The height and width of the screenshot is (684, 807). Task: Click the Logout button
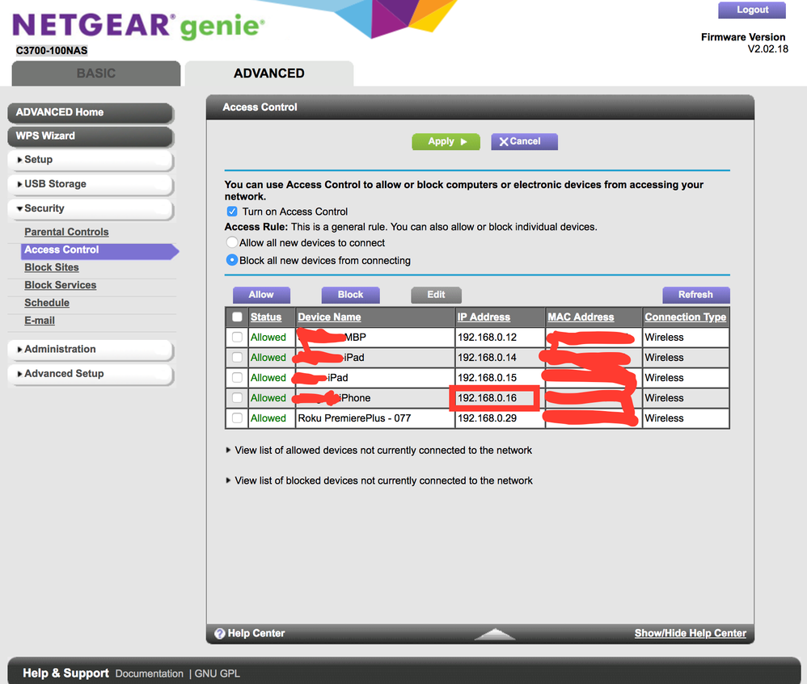click(x=752, y=10)
